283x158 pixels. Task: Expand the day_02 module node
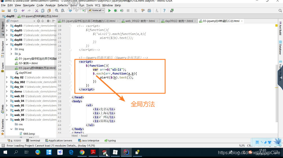(7, 77)
